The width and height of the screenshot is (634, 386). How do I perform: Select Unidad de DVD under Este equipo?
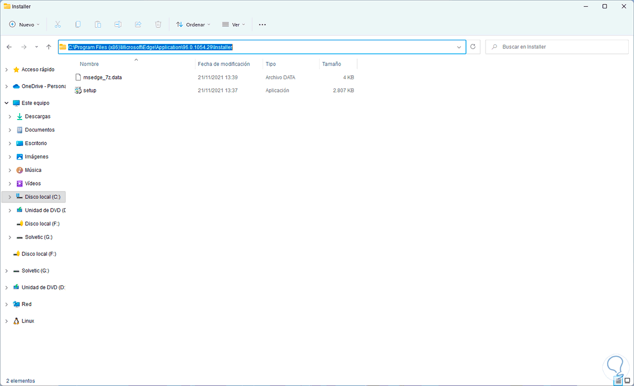pos(45,210)
